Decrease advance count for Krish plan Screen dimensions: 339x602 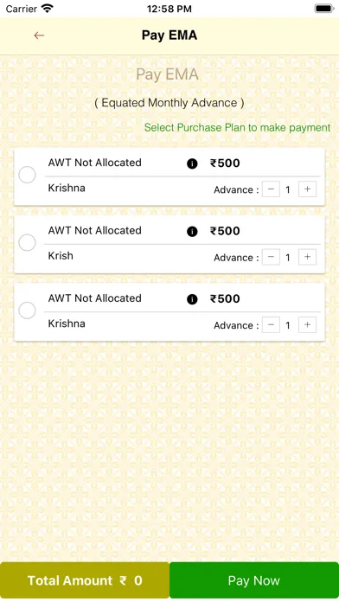[x=271, y=257]
